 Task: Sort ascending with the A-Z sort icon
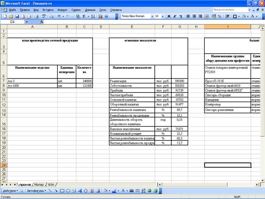93,16
